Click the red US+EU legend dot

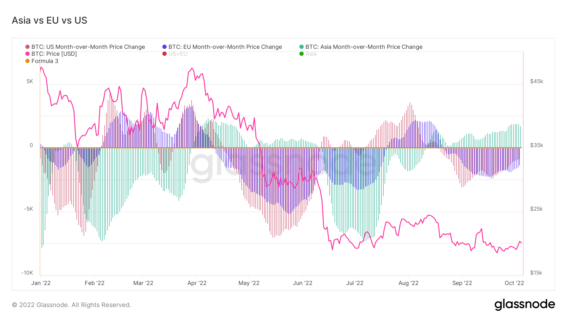[164, 54]
